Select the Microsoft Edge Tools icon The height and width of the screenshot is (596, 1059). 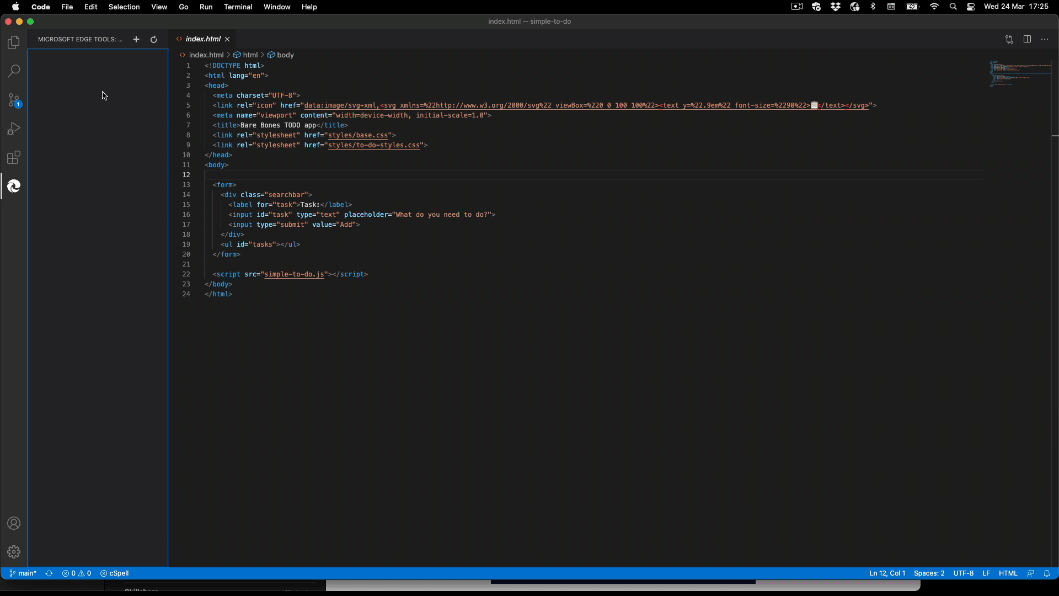pos(14,187)
